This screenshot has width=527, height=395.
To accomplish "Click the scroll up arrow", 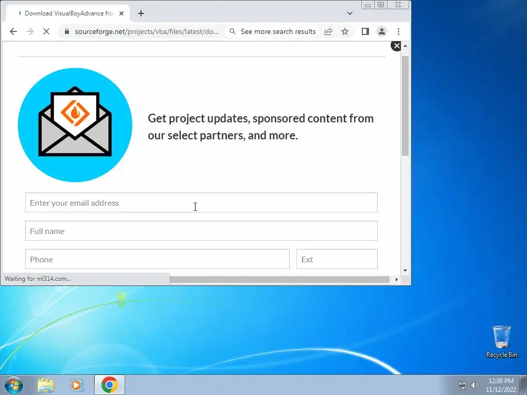I will click(406, 46).
